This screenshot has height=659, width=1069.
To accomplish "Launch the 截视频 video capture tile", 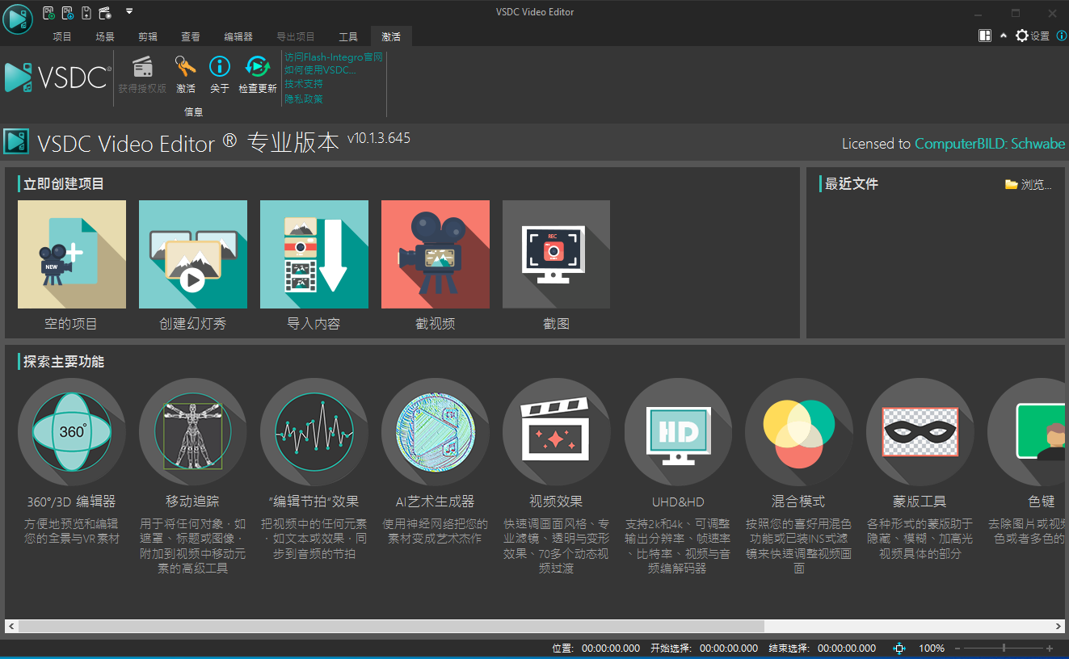I will click(x=436, y=254).
